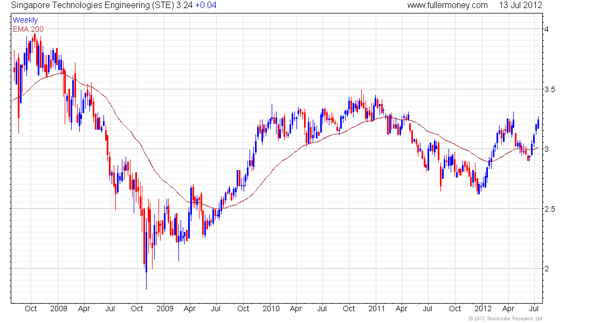The height and width of the screenshot is (323, 593).
Task: Click the copyright '2012 Stockcube Research Ltd' text
Action: coord(506,319)
